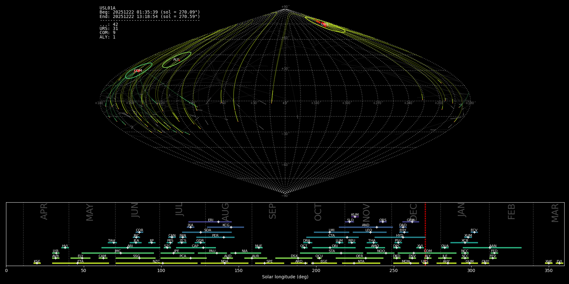Click the red dashed current solar longitude line
This screenshot has width=569, height=284.
point(425,234)
